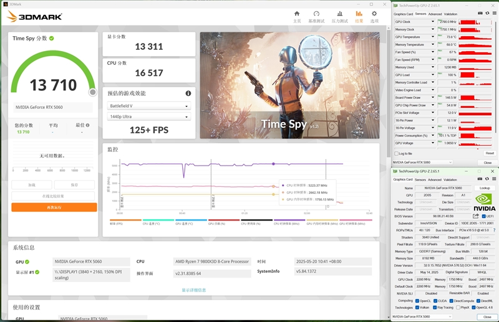Open the options (选项) gear

coord(374,17)
